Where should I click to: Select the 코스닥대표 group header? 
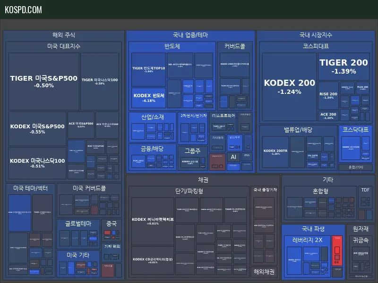coord(356,130)
